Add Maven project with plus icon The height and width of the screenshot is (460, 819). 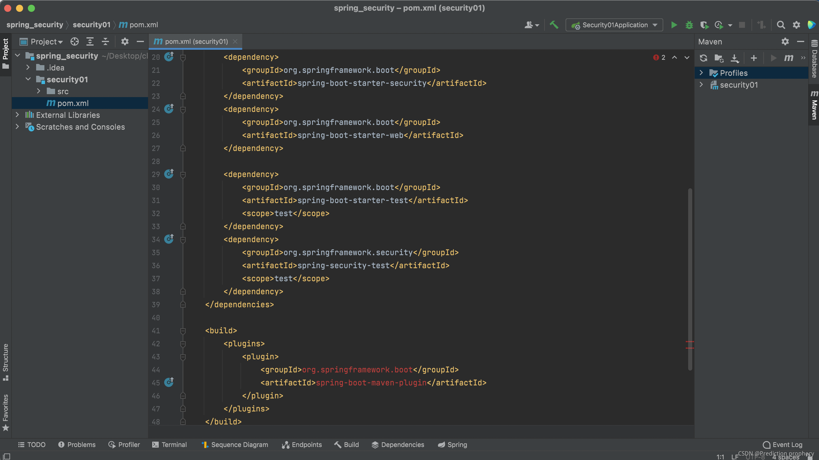754,58
